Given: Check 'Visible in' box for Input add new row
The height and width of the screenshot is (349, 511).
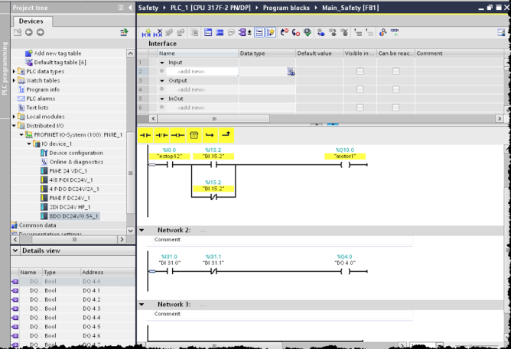Looking at the screenshot, I should (x=360, y=71).
